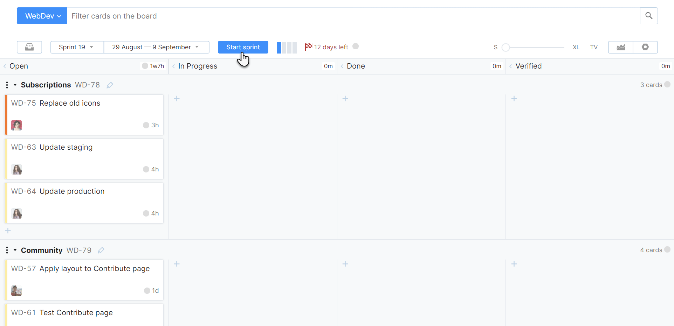
Task: Click assignee avatar on WD-75 card
Action: click(16, 125)
